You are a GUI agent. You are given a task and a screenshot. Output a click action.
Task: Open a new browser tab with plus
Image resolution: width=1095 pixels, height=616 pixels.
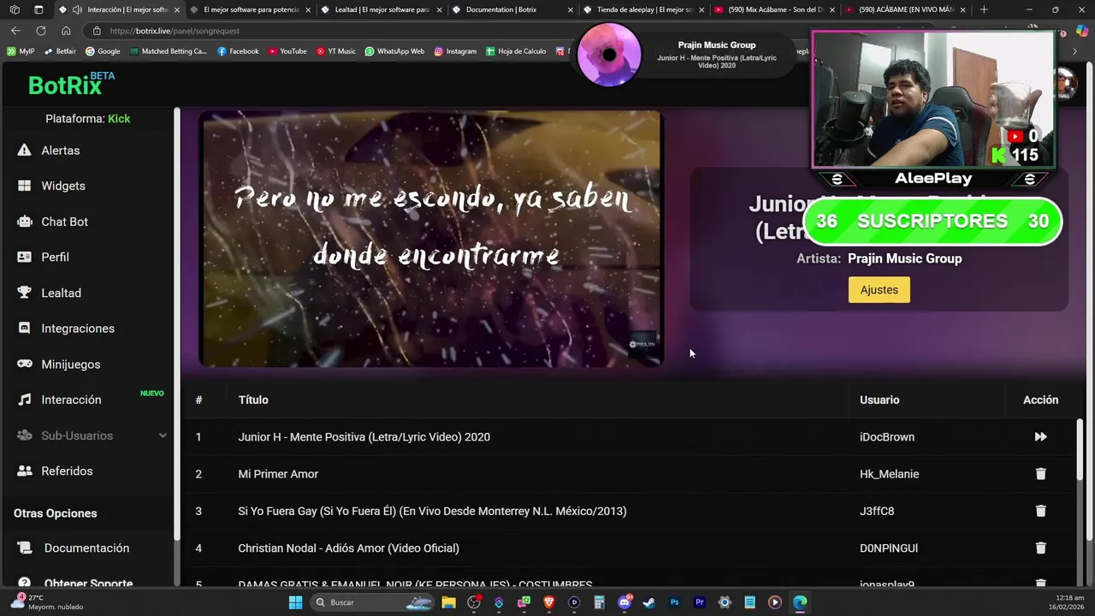(x=984, y=9)
